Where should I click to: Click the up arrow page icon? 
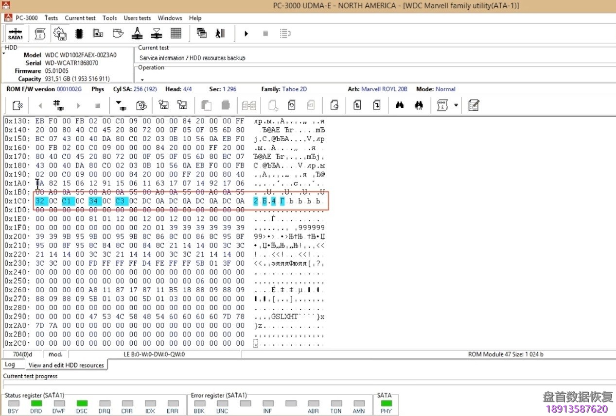coord(357,105)
